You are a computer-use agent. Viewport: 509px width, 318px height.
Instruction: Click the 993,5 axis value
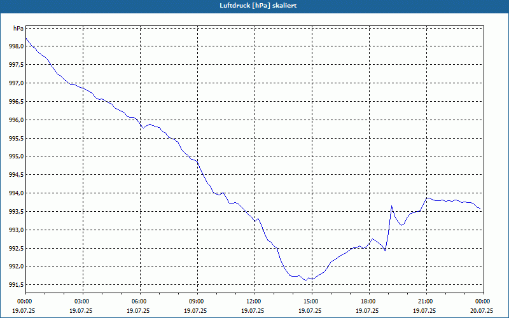coord(17,212)
